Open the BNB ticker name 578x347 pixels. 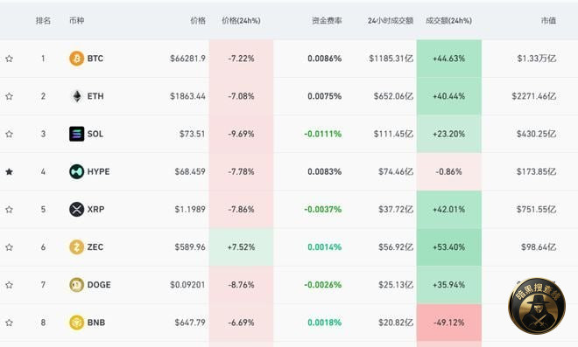pos(96,323)
